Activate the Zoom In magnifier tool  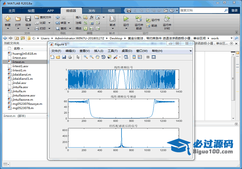coord(86,57)
